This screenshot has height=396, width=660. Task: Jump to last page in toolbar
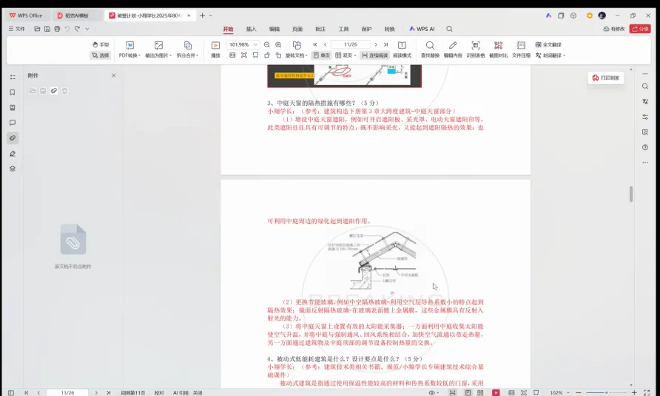pyautogui.click(x=385, y=44)
